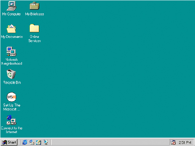Image resolution: width=195 pixels, height=146 pixels.
Task: Click the My Documents folder icon
Action: pos(11,28)
